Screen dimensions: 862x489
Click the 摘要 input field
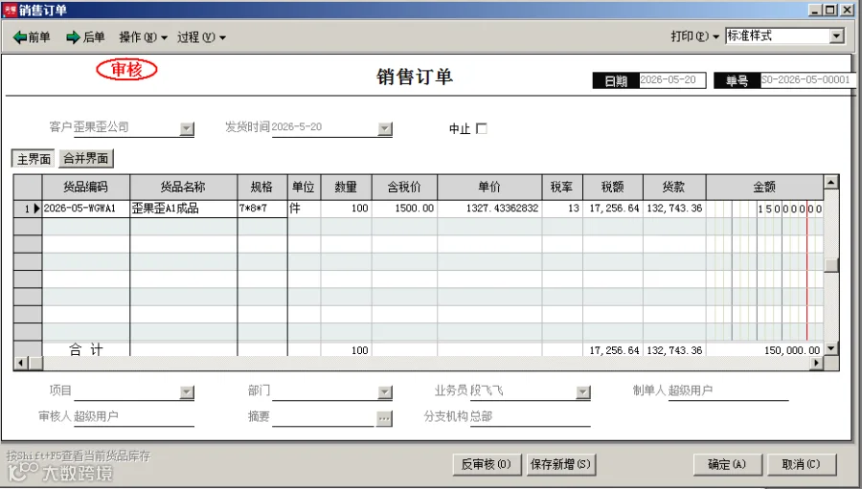[x=324, y=417]
